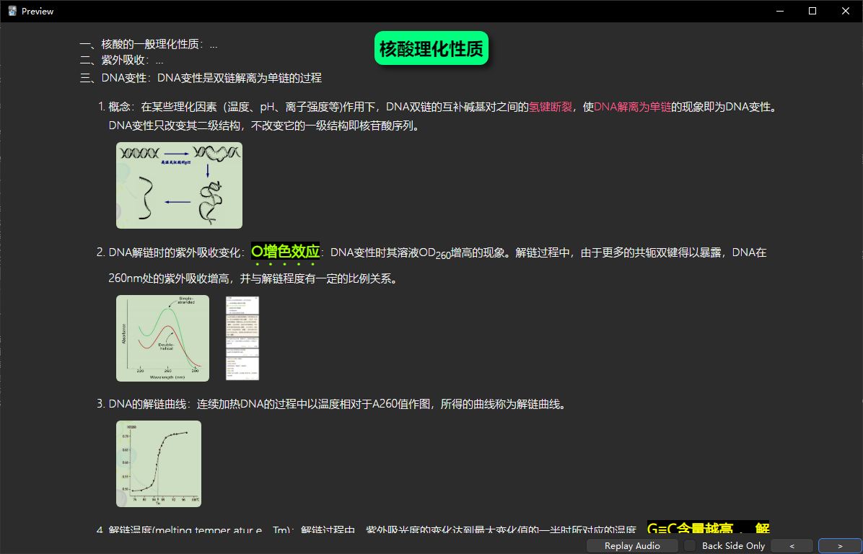Click the green 核酸理化性质 title badge
Screen dimensions: 863x554
pos(431,48)
